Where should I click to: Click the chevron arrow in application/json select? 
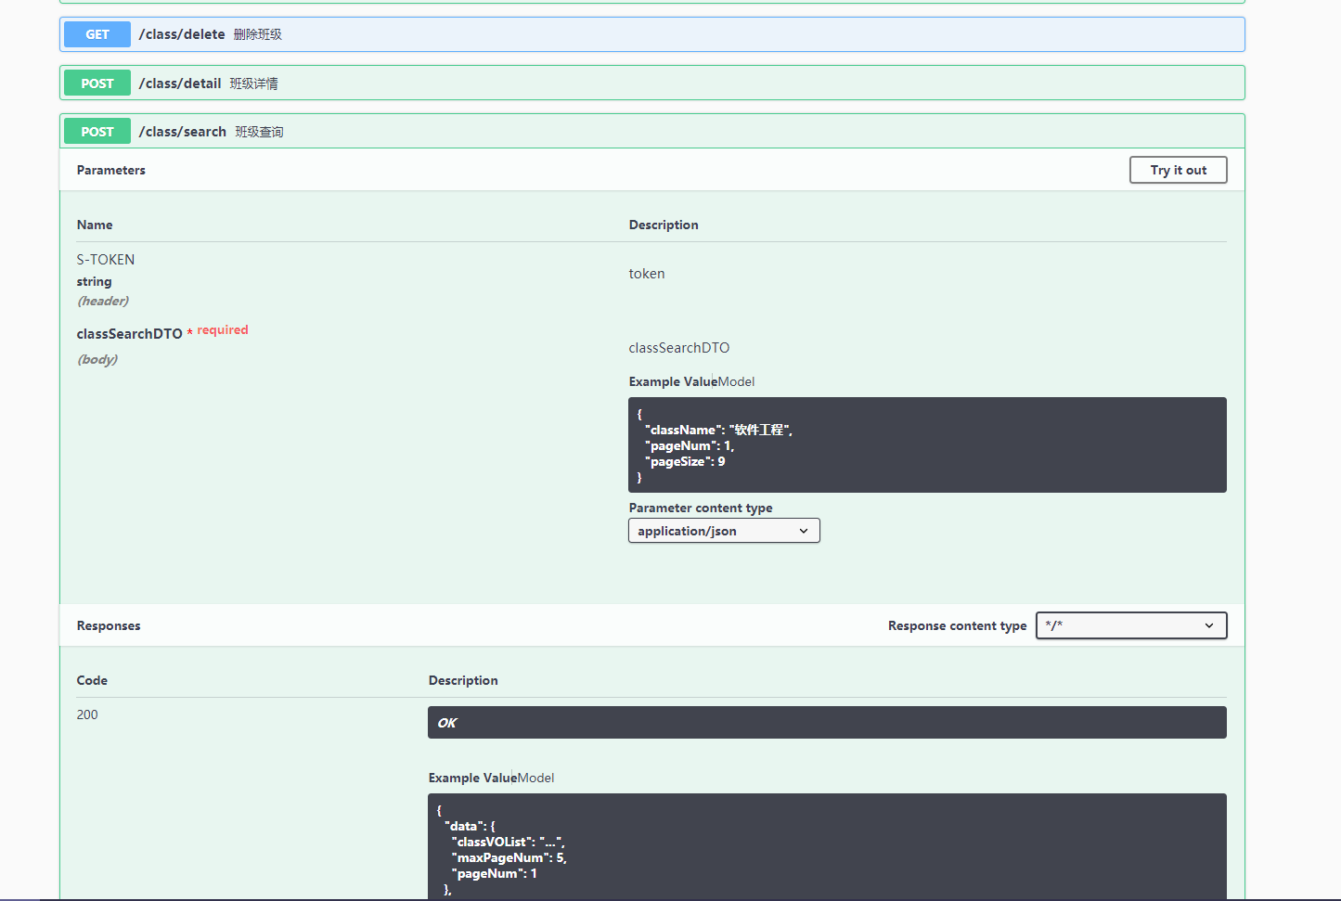point(804,531)
